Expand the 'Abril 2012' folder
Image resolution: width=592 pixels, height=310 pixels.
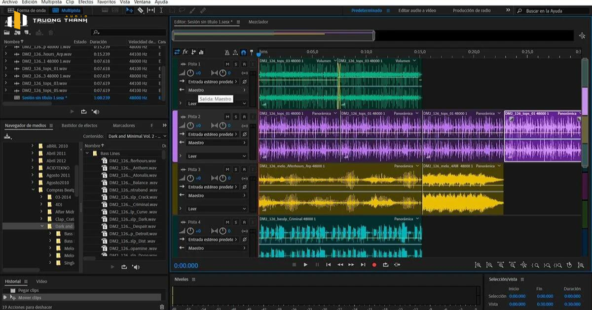(x=33, y=161)
